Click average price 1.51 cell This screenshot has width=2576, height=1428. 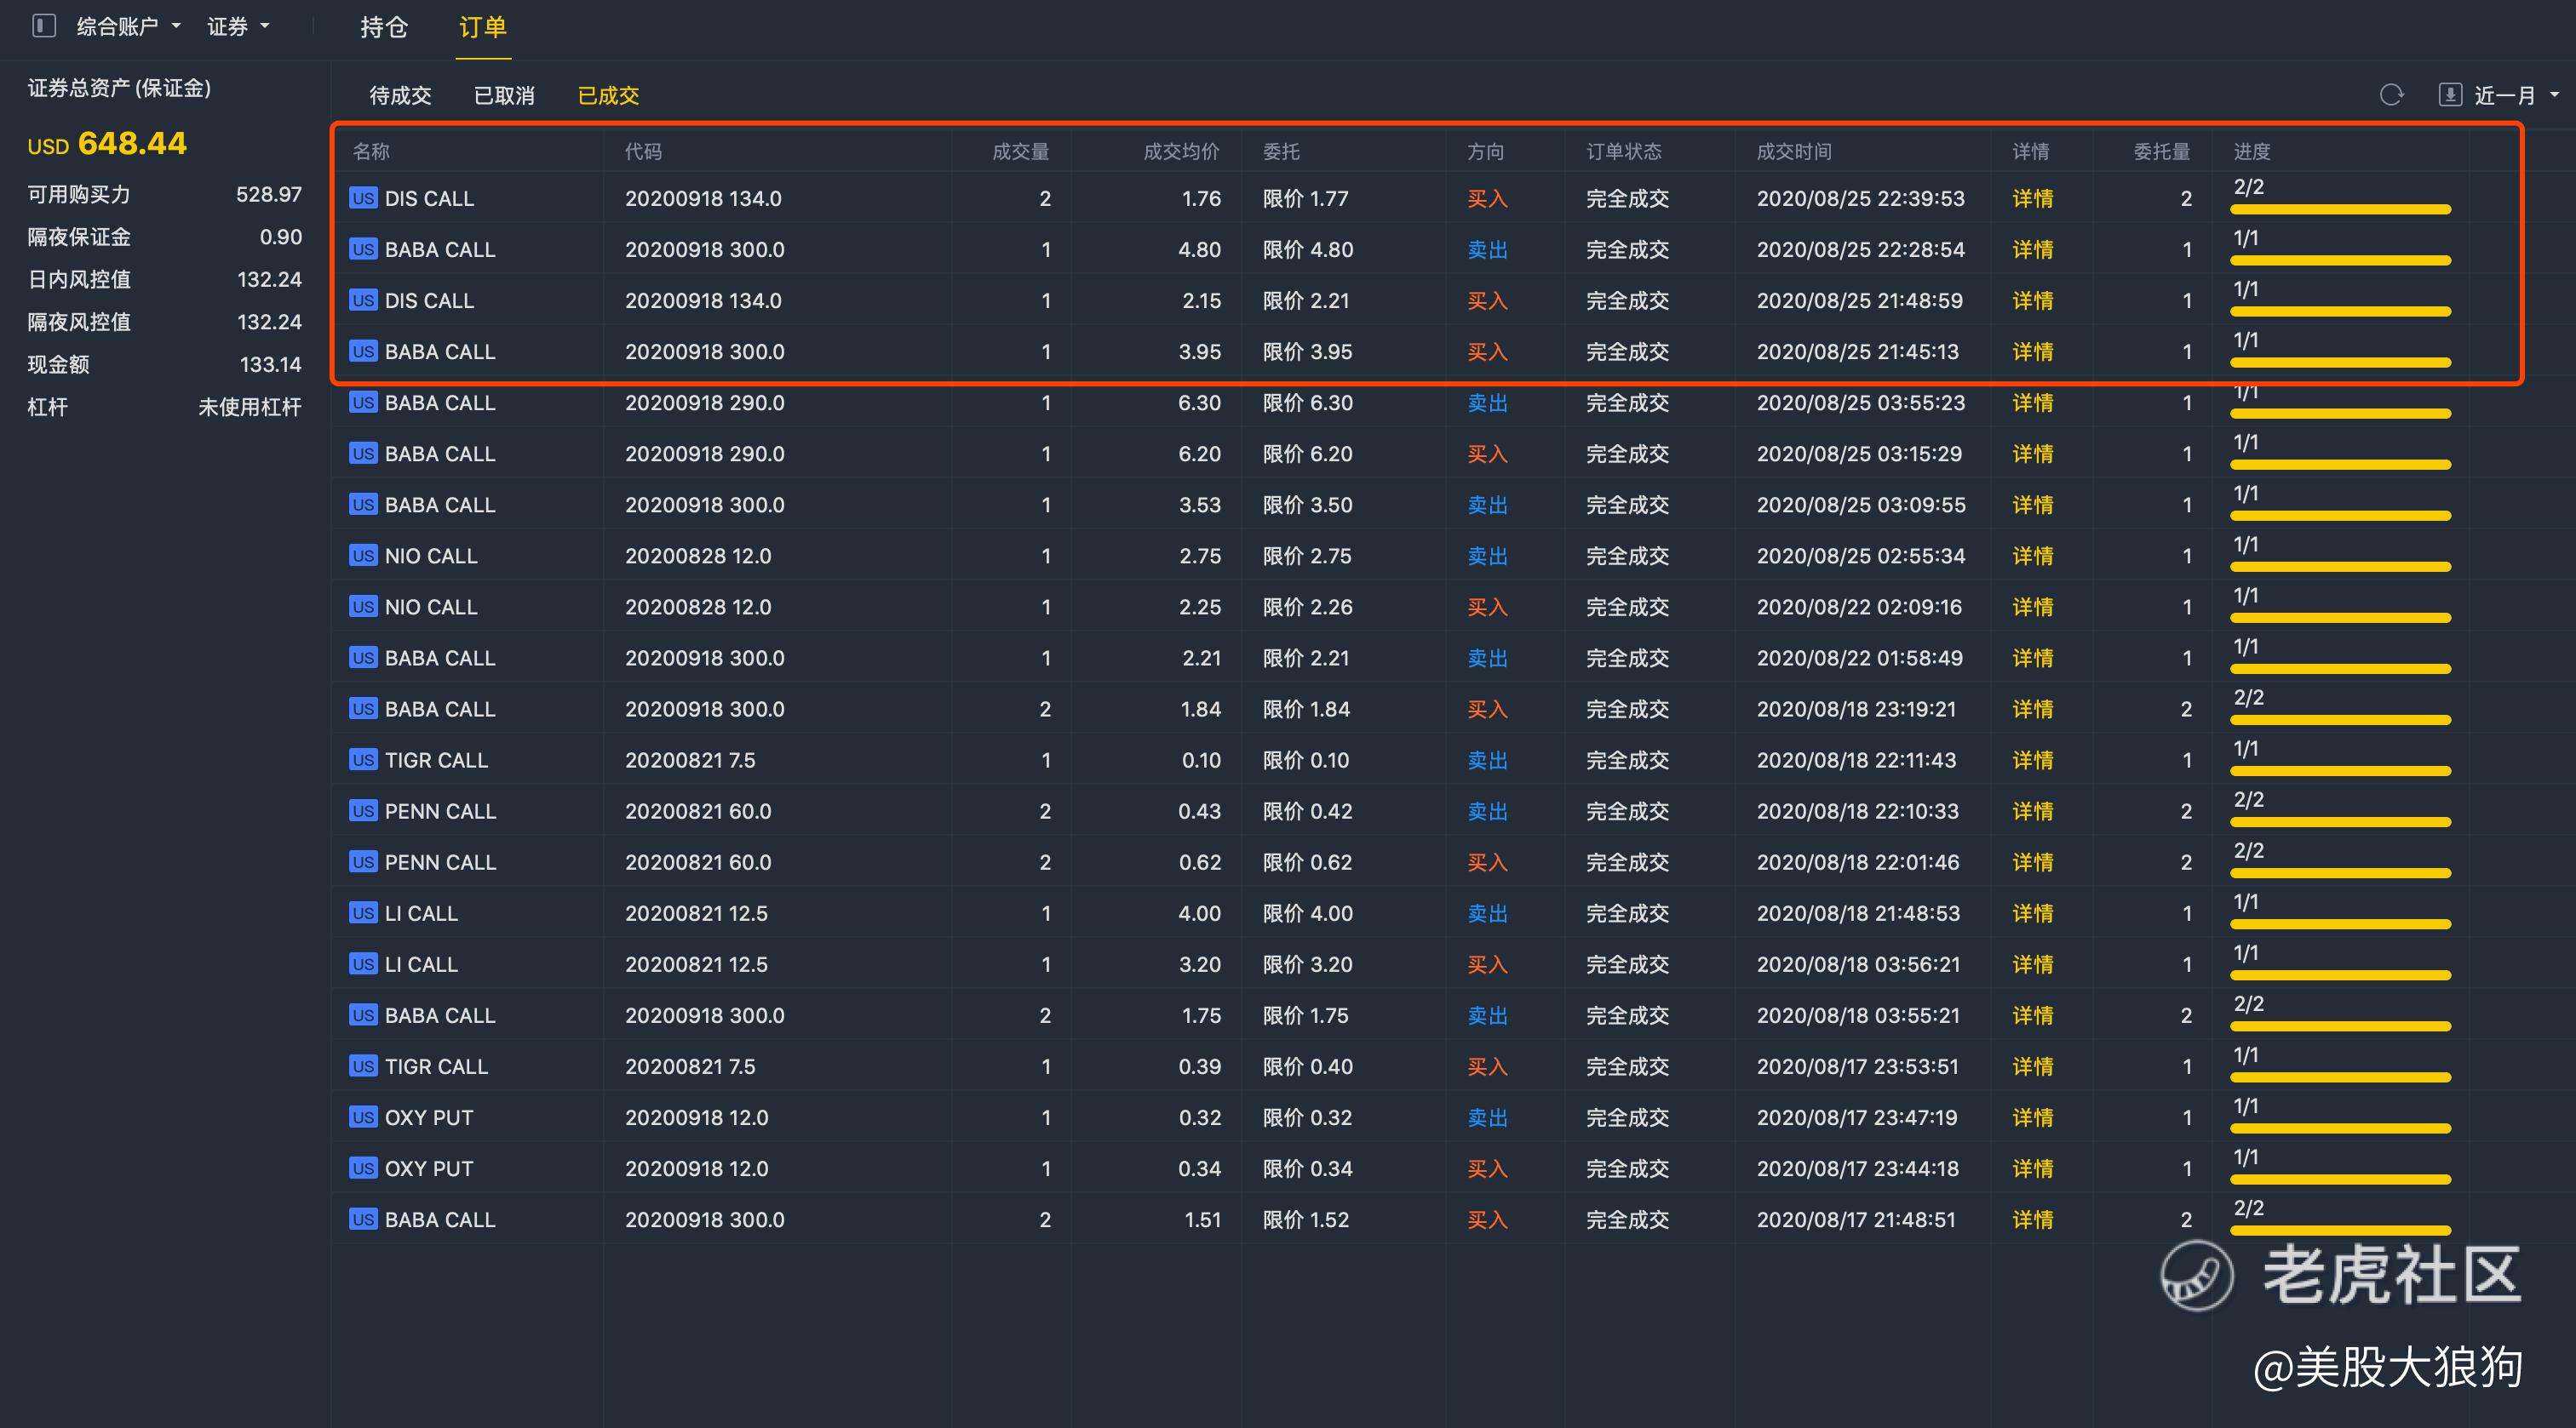[1202, 1220]
